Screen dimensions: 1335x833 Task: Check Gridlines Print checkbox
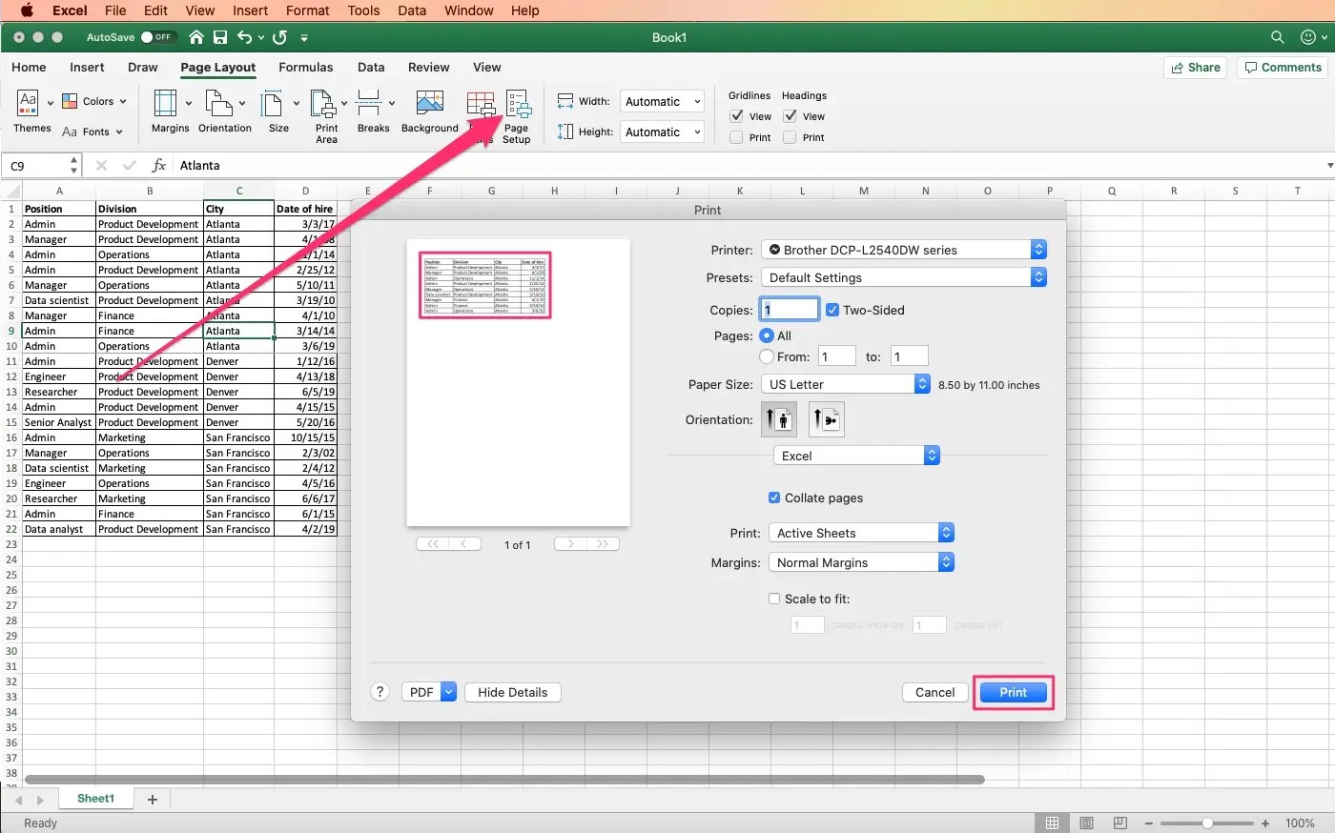[x=736, y=137]
